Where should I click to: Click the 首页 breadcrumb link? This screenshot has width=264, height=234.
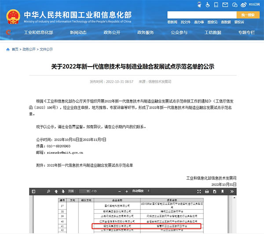pos(15,49)
